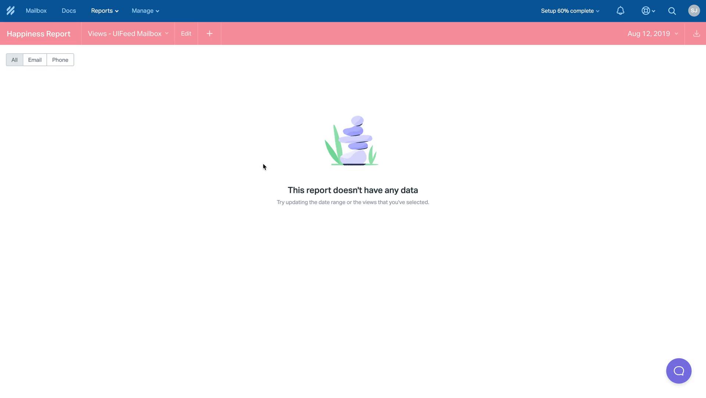
Task: Click the Chatwoot logo icon top left
Action: point(11,11)
